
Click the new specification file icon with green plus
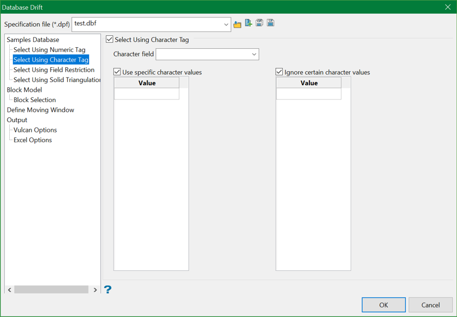[249, 23]
